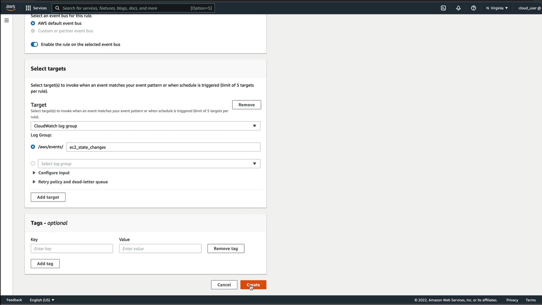Open the cloud_user account menu

coord(529,8)
